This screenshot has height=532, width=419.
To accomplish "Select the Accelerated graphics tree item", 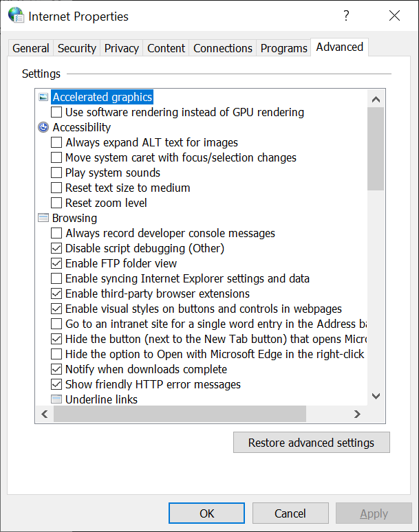I will 103,97.
